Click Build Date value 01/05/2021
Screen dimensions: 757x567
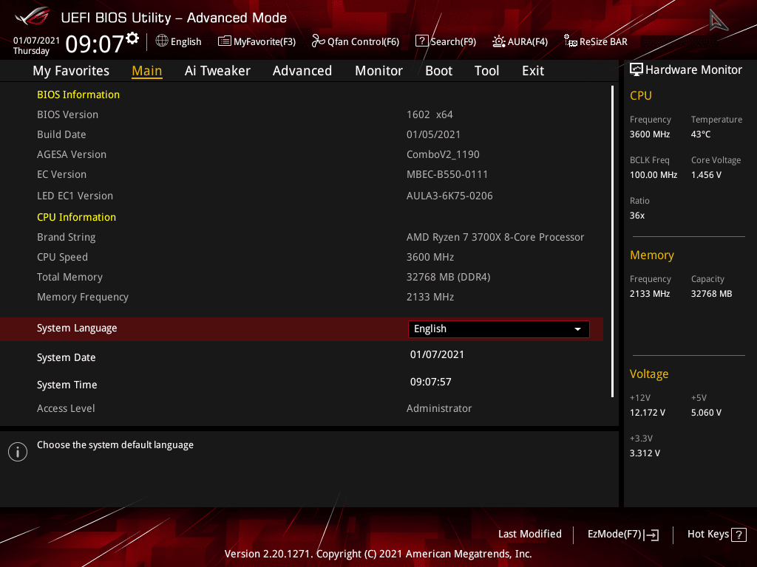433,134
